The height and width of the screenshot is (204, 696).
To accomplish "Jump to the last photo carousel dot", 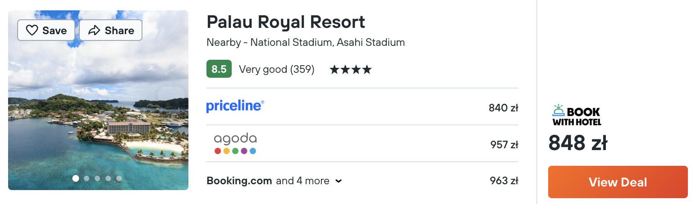I will click(x=119, y=178).
